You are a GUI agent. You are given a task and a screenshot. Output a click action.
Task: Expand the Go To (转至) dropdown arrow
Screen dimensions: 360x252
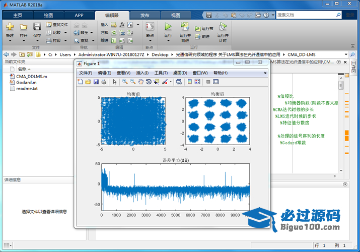click(x=92, y=33)
